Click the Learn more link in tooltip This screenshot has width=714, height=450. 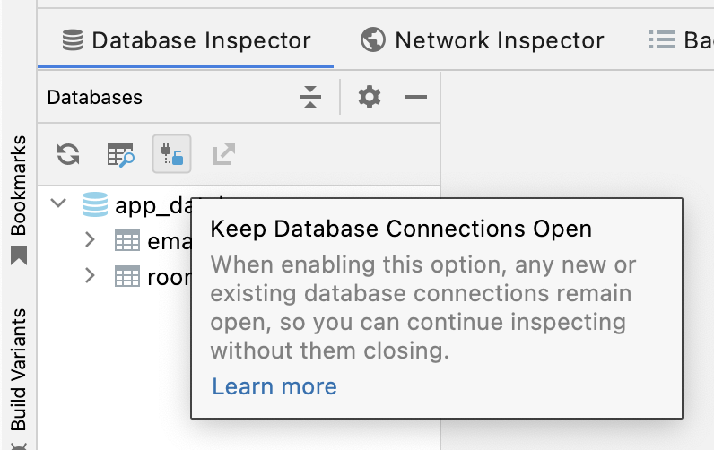(274, 386)
